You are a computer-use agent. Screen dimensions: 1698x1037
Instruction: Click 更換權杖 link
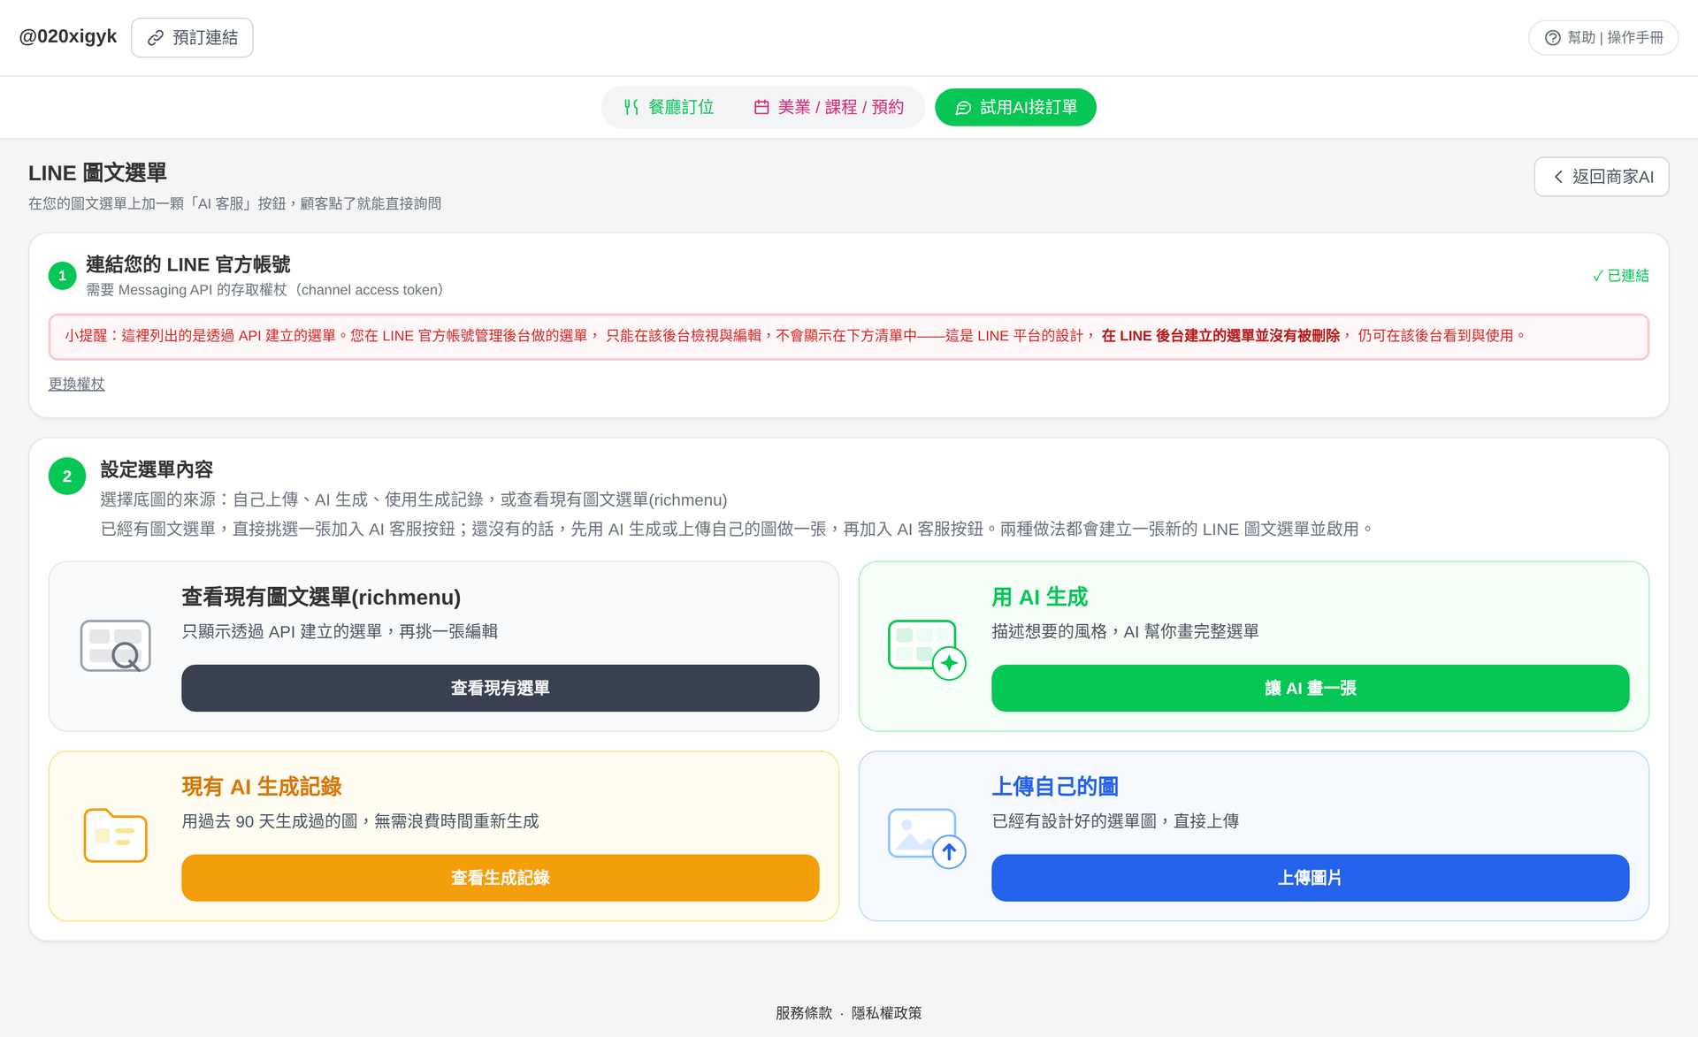(76, 384)
